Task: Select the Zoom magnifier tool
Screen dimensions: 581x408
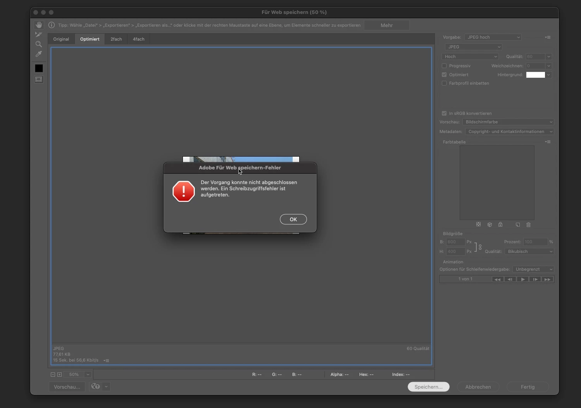Action: pos(39,44)
